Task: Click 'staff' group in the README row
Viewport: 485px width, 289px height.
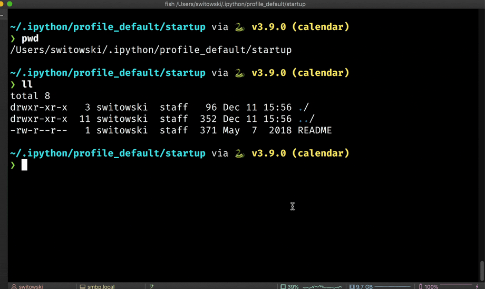Action: (x=174, y=130)
